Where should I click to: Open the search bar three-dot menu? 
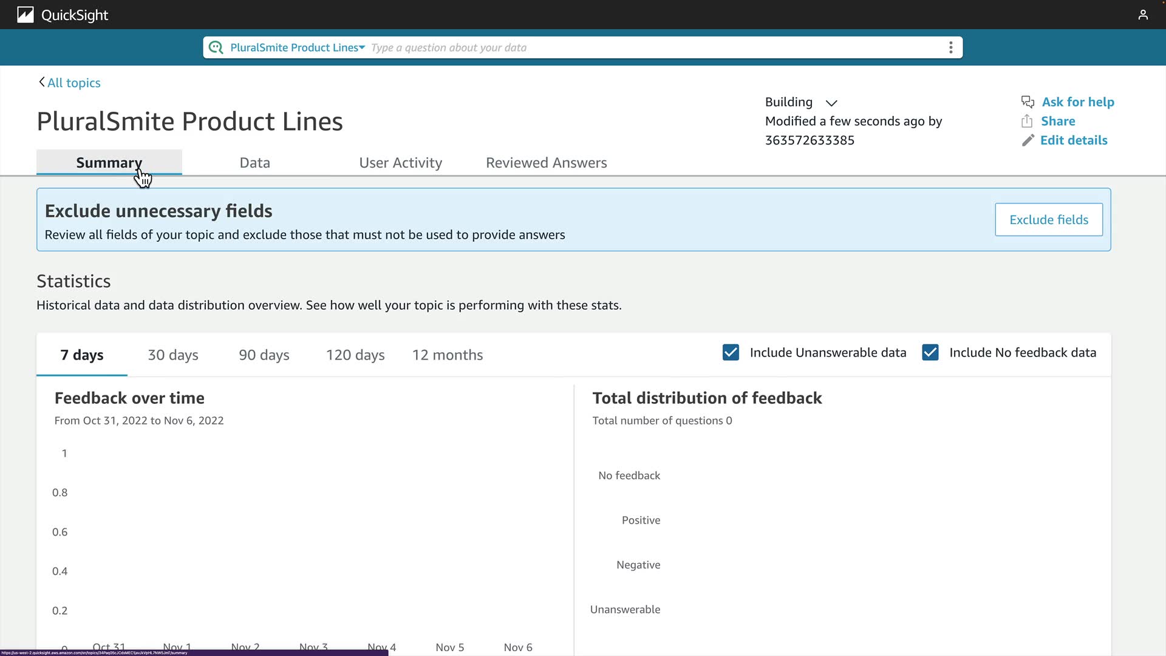point(950,47)
